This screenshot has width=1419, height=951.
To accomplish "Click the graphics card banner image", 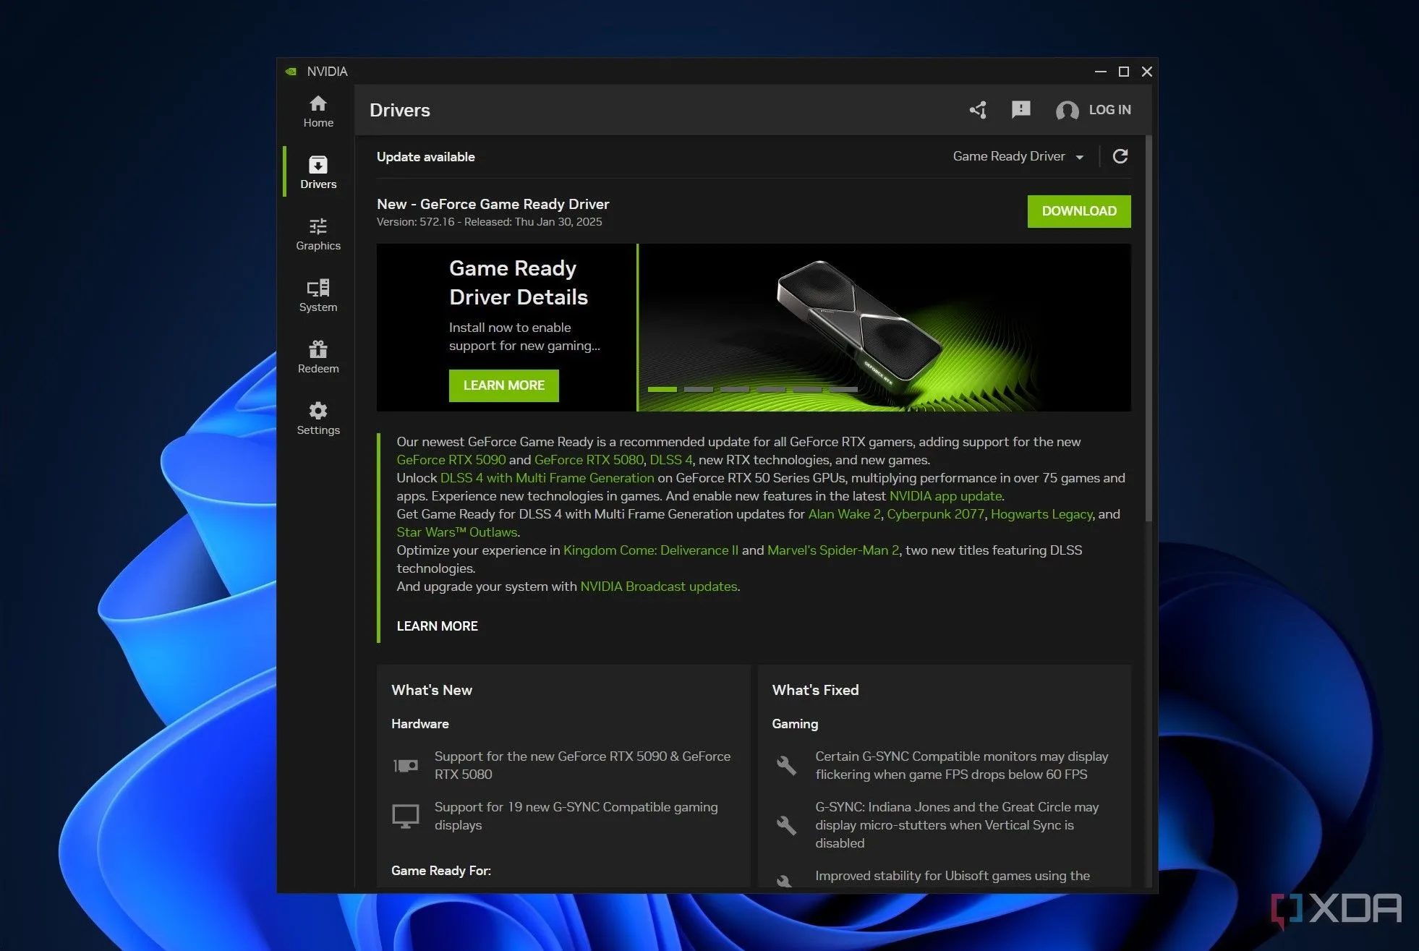I will pos(884,327).
